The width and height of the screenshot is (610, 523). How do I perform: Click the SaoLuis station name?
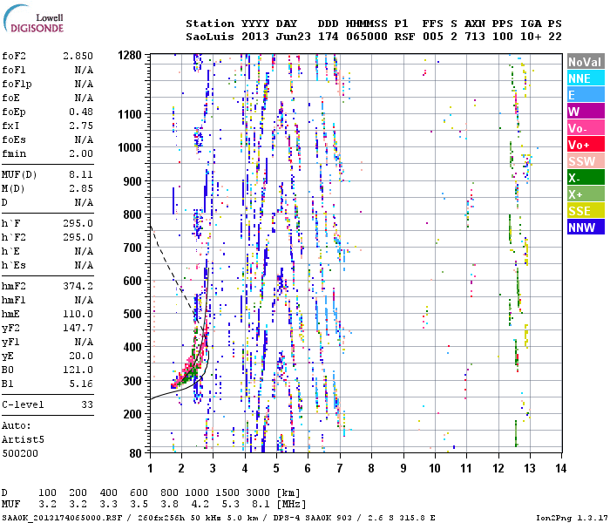210,37
